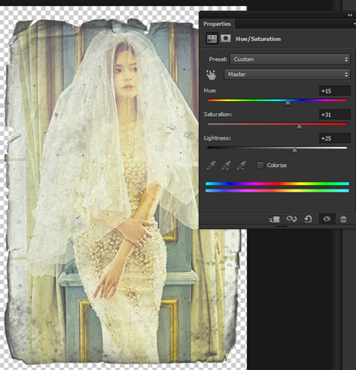The width and height of the screenshot is (356, 370).
Task: Select the Hue/Saturation adjustment icon
Action: [212, 39]
